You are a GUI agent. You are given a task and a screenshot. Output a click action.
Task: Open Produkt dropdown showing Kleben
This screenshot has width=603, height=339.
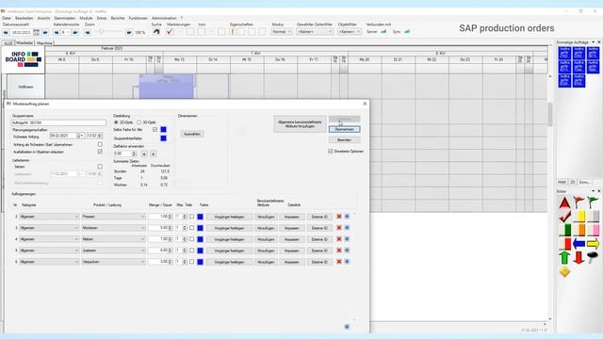point(113,239)
